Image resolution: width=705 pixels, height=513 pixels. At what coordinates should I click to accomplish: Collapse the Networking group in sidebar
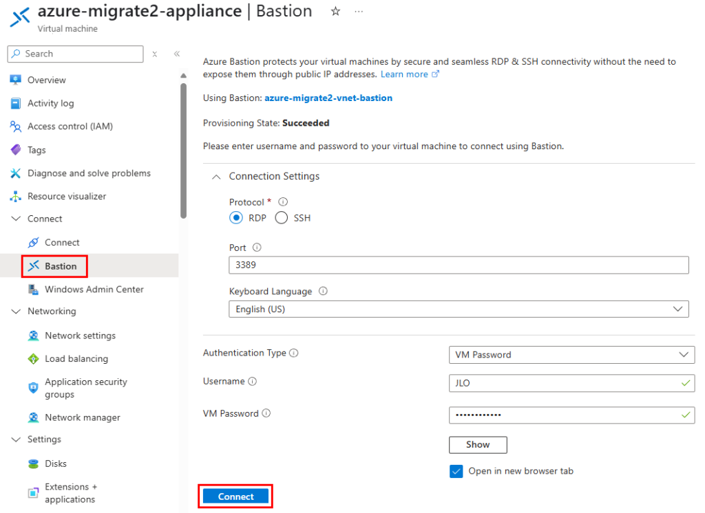point(16,312)
